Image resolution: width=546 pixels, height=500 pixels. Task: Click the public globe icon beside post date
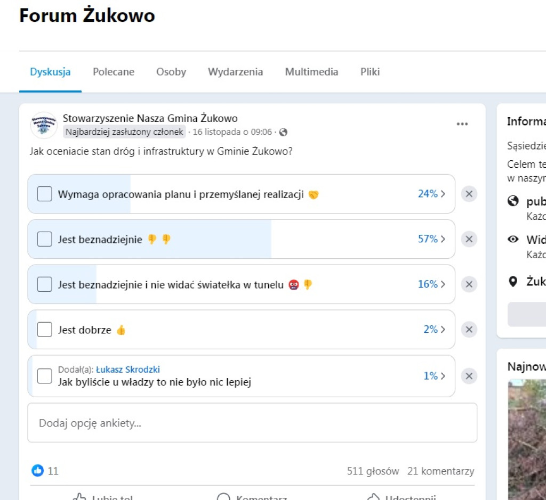[284, 132]
